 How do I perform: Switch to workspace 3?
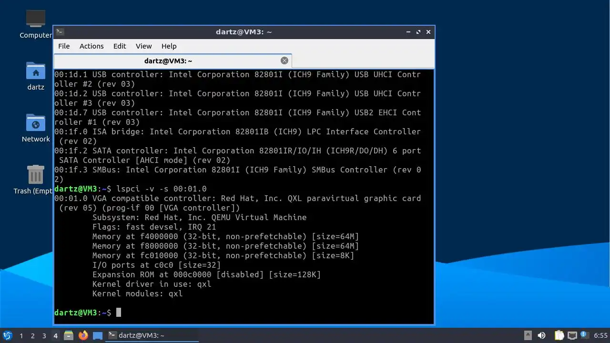click(44, 335)
